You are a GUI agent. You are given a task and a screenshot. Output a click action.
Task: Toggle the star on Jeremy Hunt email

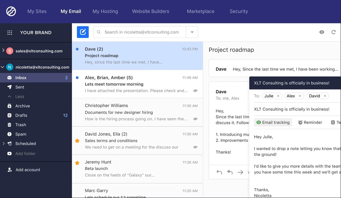tap(77, 163)
